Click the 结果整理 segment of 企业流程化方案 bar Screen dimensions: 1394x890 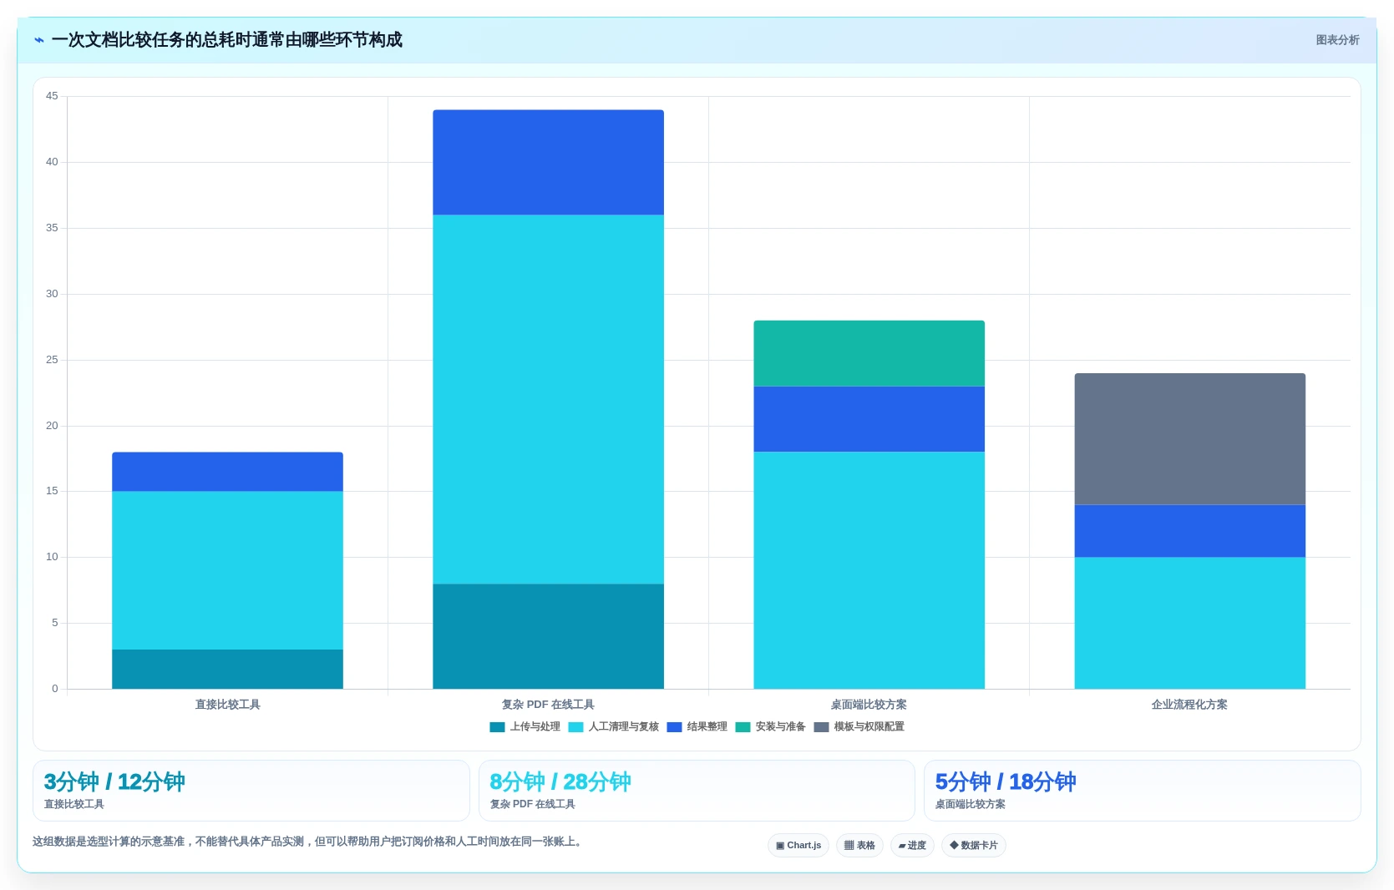click(1189, 531)
